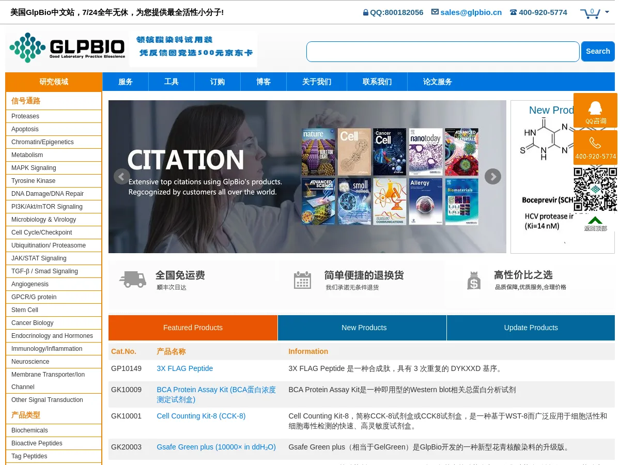Open the 服务 menu
This screenshot has height=465, width=620.
125,81
